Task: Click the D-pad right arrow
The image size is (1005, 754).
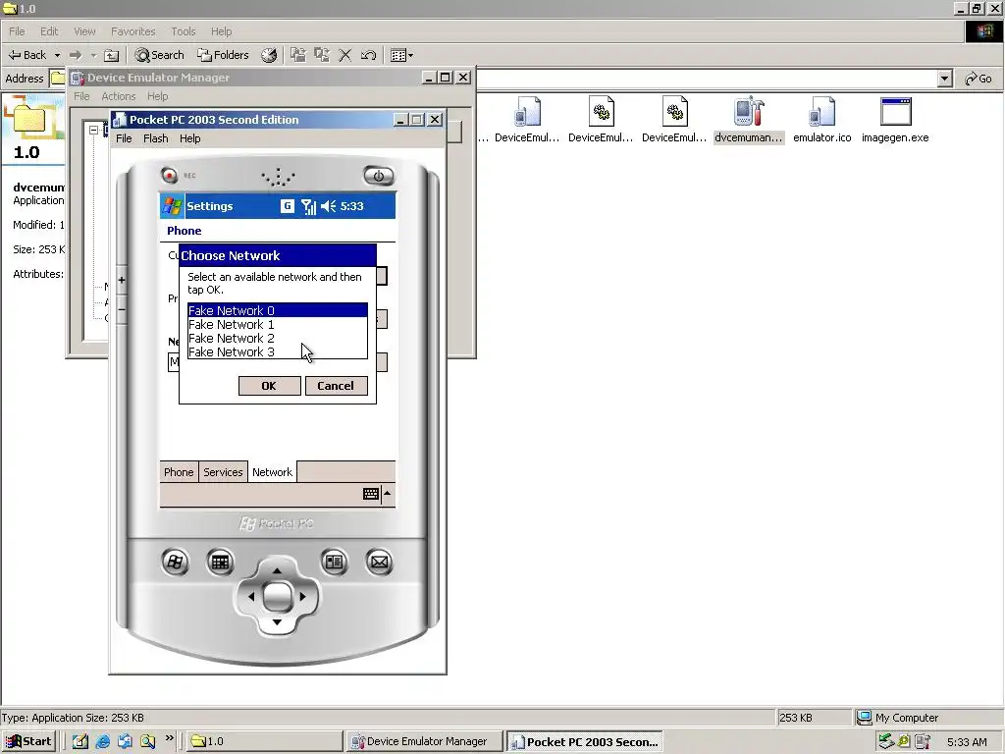Action: point(303,596)
